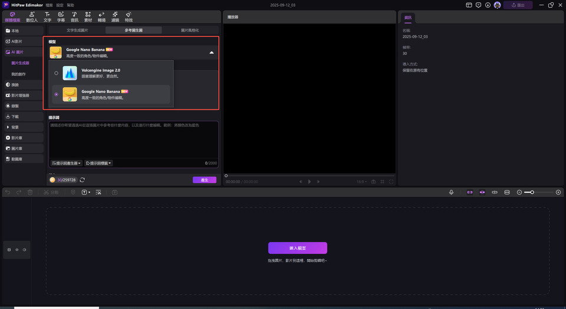Click the microphone voice-over record icon

coord(451,192)
